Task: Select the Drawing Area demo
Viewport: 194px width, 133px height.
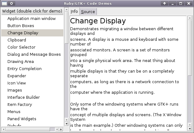Action: (20, 61)
